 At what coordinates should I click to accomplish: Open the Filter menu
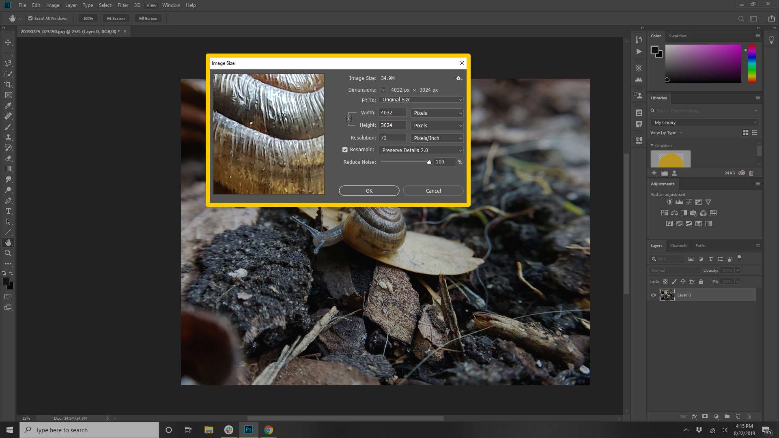point(122,5)
